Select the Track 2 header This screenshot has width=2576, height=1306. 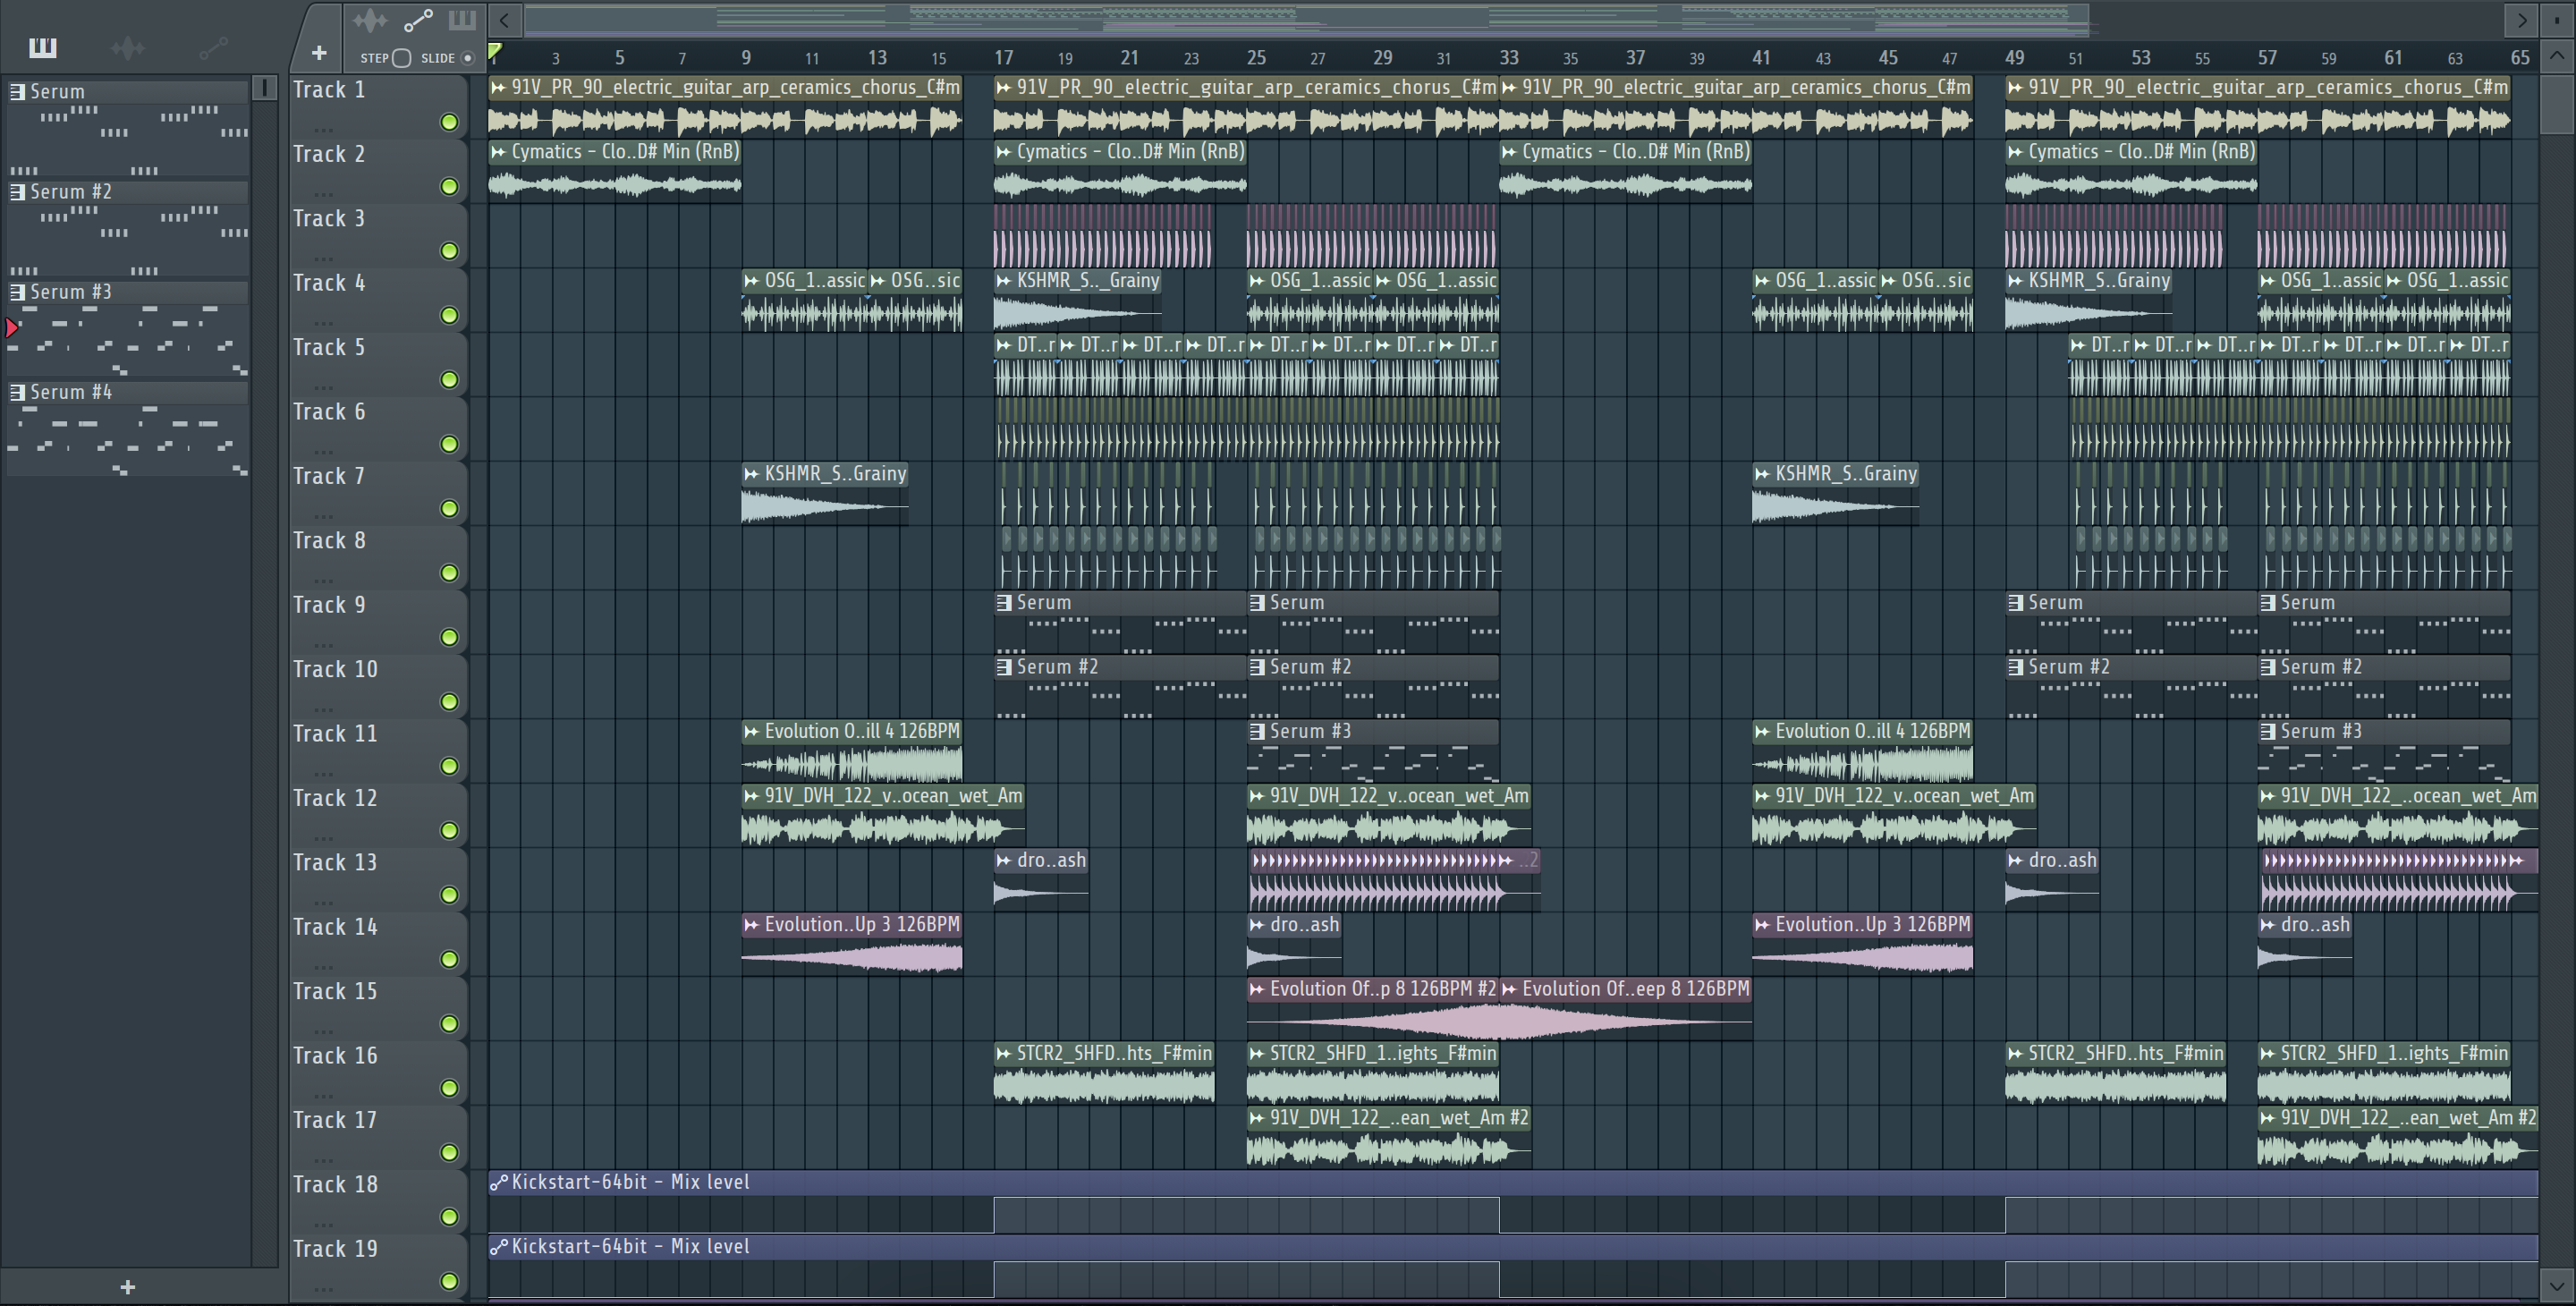coord(378,171)
